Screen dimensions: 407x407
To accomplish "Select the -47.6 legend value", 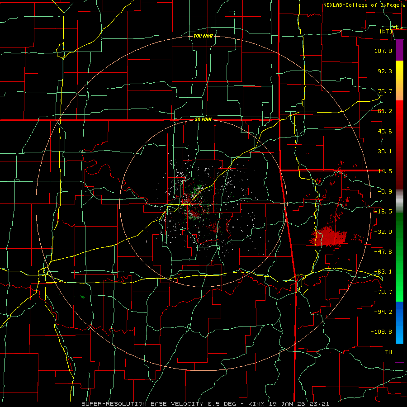I will tap(383, 251).
